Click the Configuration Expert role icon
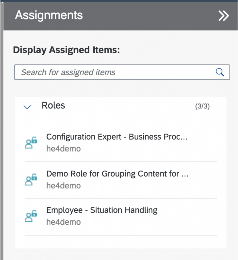The height and width of the screenshot is (260, 238). point(31,143)
